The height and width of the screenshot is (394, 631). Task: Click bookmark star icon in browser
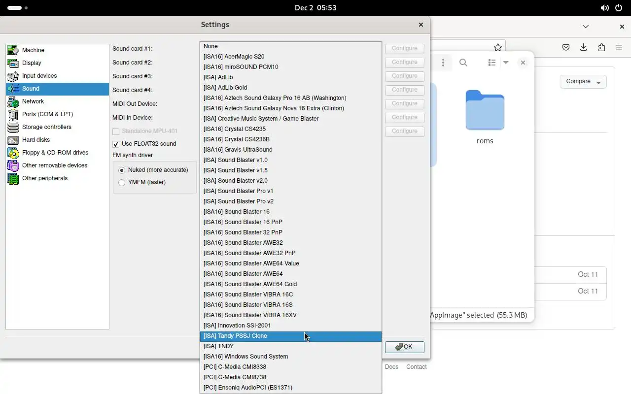coord(498,47)
